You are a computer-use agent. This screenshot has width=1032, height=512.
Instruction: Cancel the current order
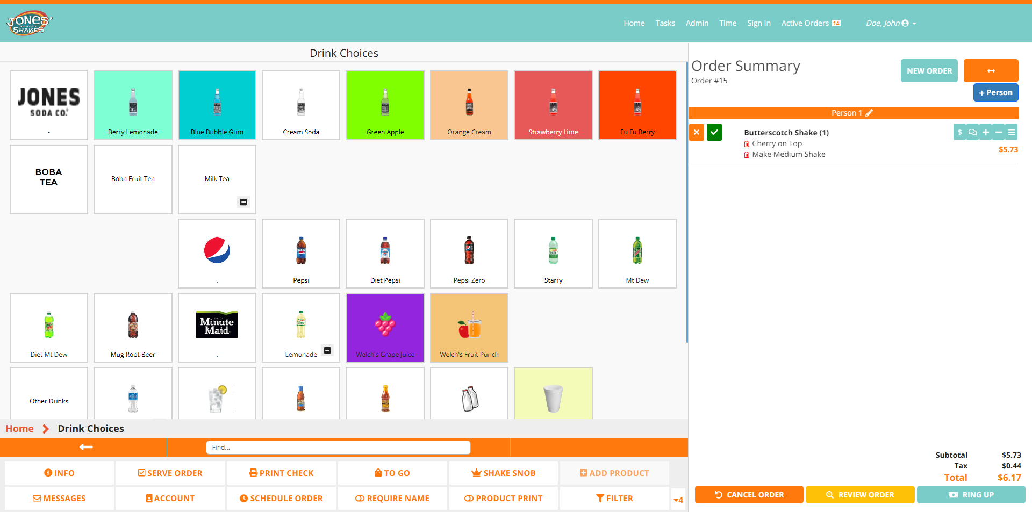click(x=749, y=495)
